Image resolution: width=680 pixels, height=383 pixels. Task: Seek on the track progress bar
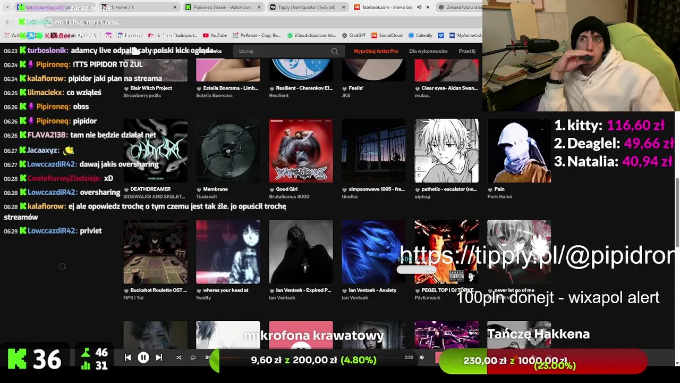[x=311, y=357]
